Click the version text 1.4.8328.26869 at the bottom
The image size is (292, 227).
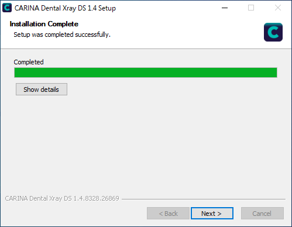pos(96,198)
